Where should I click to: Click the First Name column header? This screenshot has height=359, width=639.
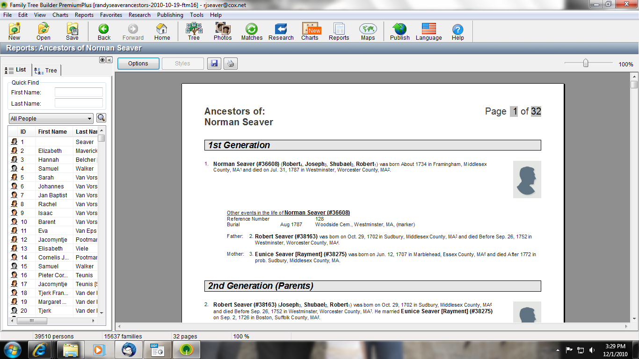tap(54, 132)
